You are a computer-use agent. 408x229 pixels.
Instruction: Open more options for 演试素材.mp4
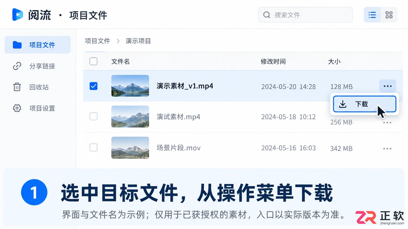pyautogui.click(x=387, y=123)
